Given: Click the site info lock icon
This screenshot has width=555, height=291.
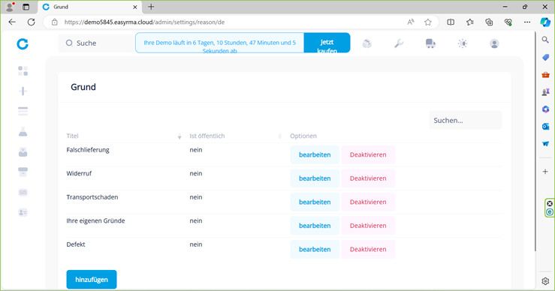Looking at the screenshot, I should tap(55, 22).
